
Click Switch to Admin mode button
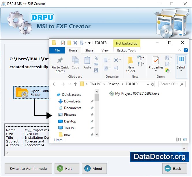click(28, 169)
